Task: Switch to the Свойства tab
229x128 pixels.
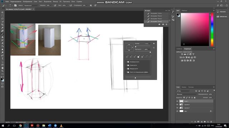Action: pos(179,49)
